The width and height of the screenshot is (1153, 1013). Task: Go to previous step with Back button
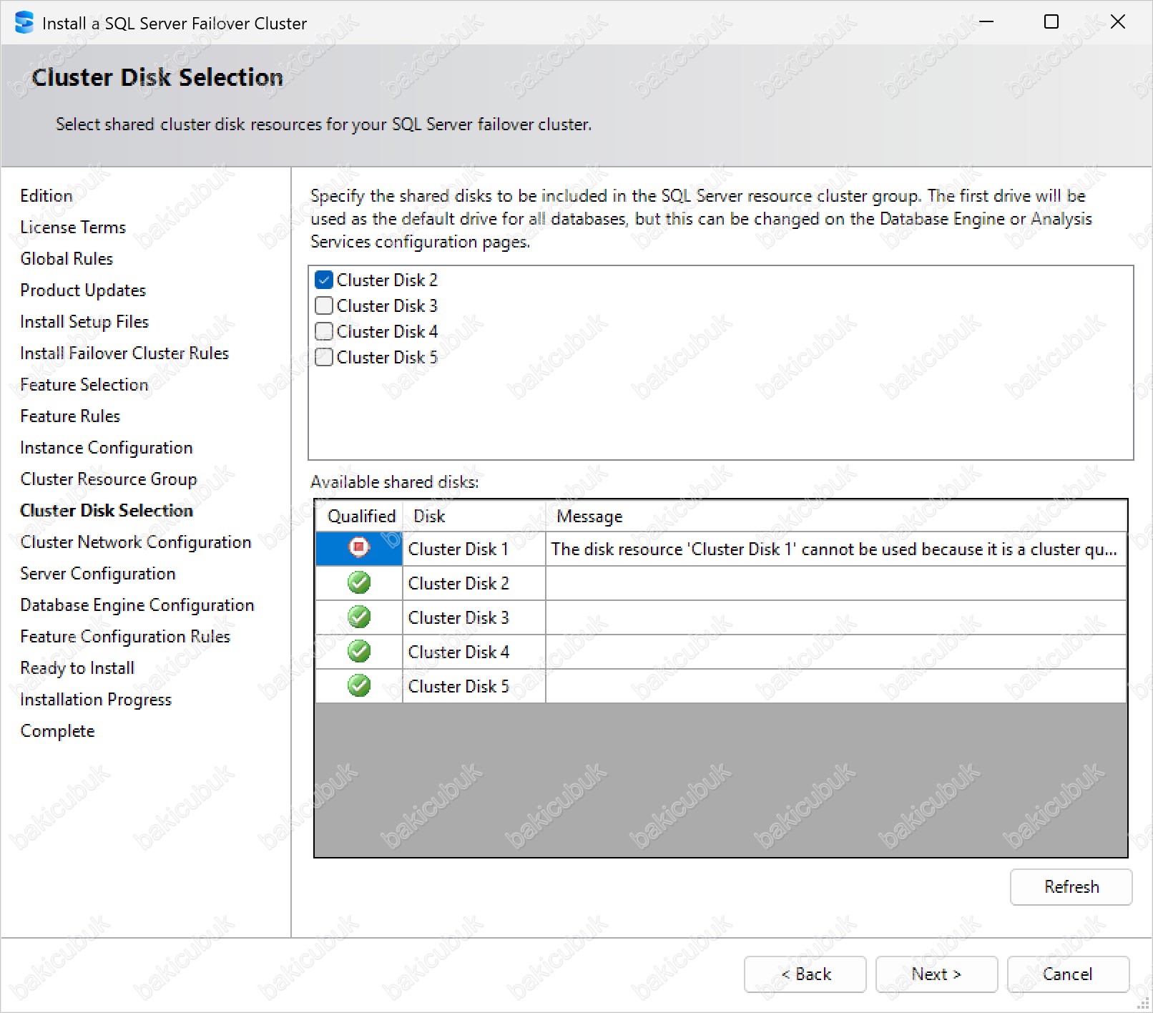tap(805, 974)
